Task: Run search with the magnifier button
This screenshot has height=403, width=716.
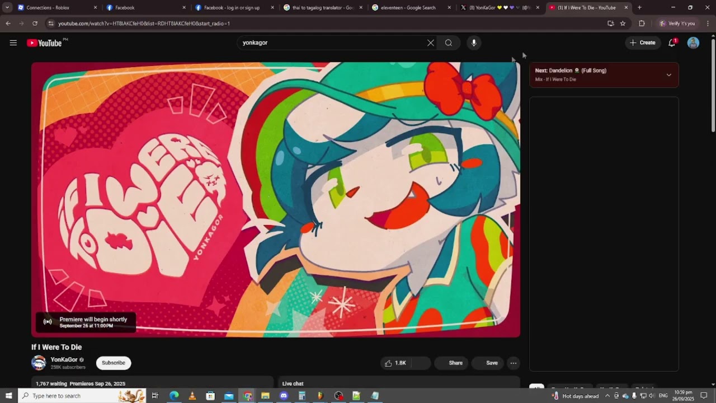Action: pyautogui.click(x=449, y=43)
